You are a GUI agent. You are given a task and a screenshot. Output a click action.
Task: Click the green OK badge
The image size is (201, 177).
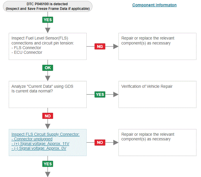tap(48, 68)
